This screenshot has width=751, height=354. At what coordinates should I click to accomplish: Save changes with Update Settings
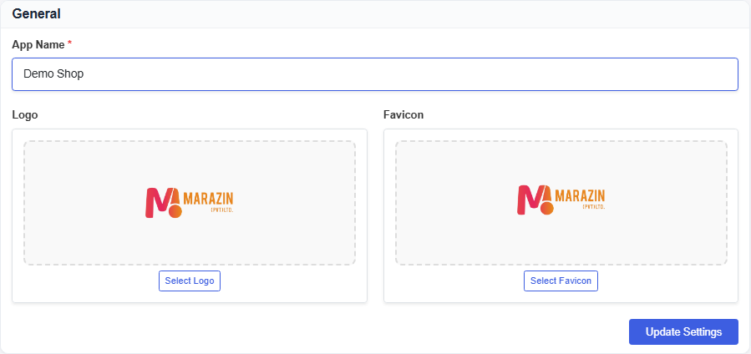point(683,332)
